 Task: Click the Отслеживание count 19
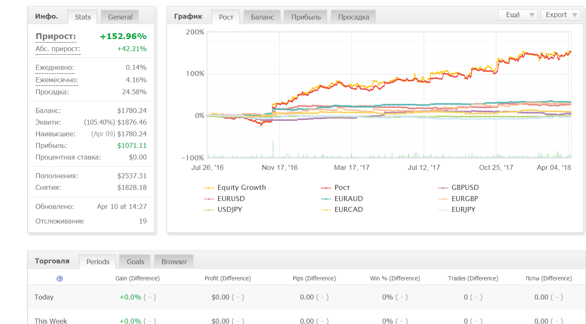pos(143,221)
